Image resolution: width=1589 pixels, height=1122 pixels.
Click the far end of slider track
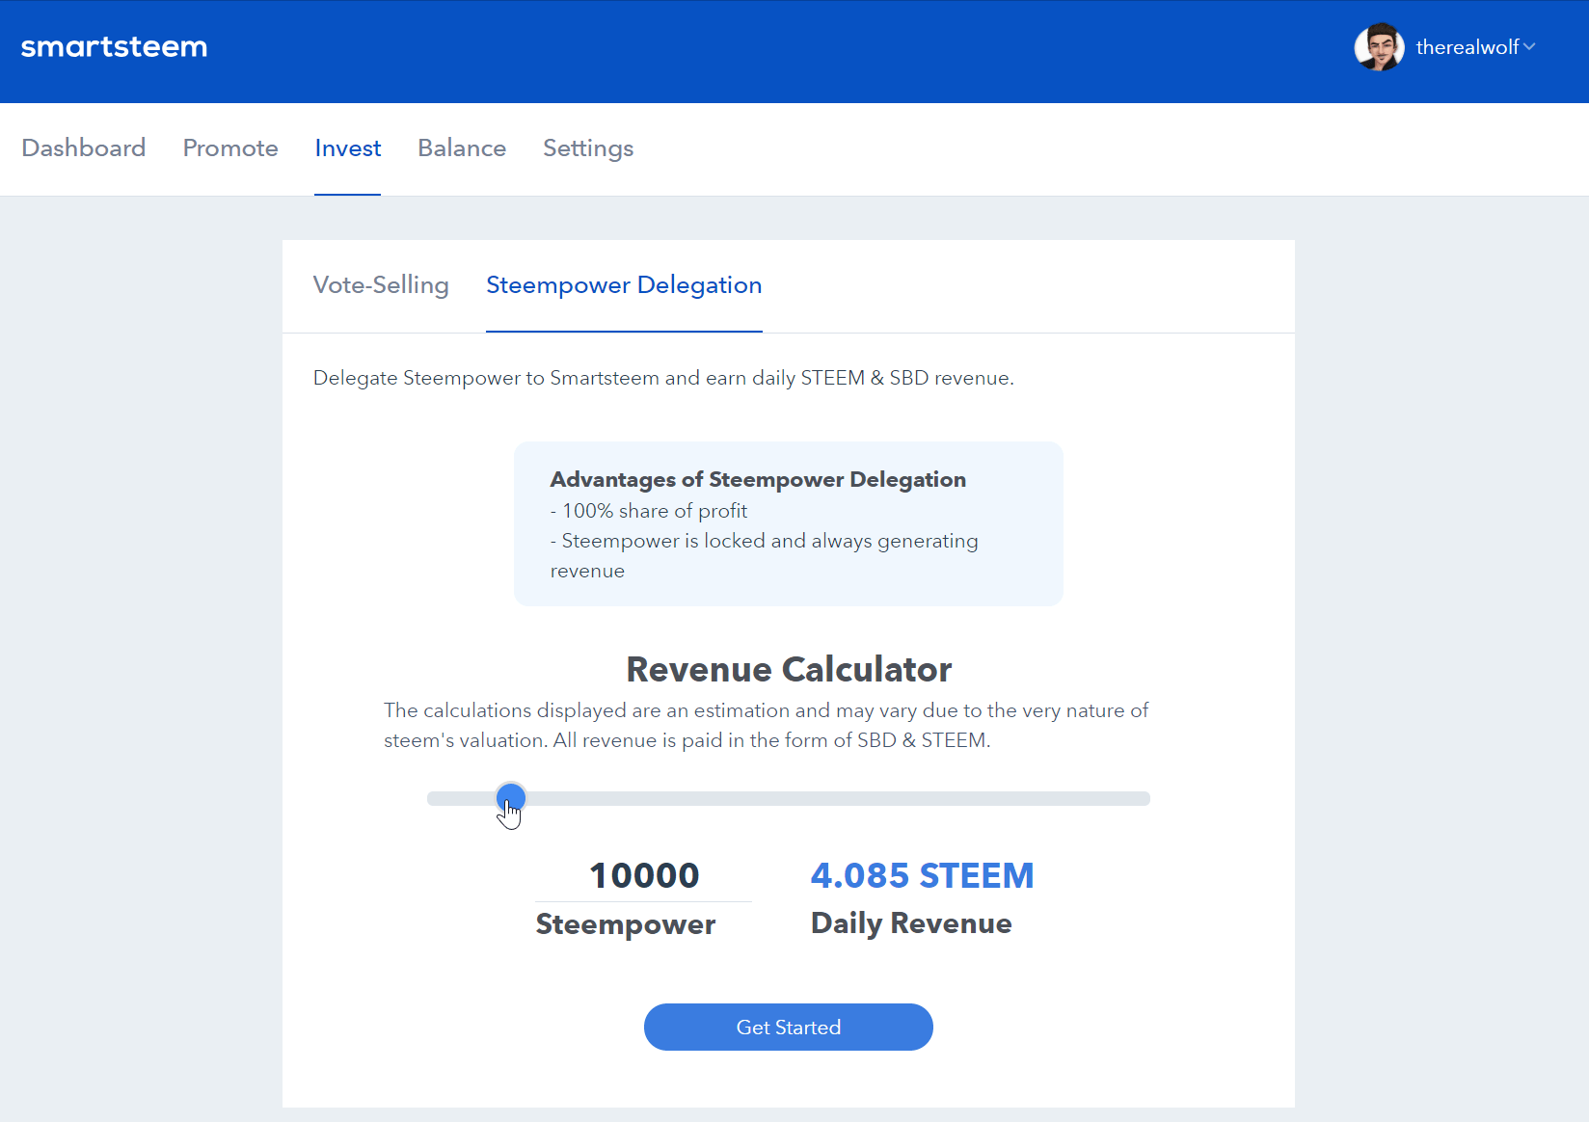click(x=1143, y=798)
